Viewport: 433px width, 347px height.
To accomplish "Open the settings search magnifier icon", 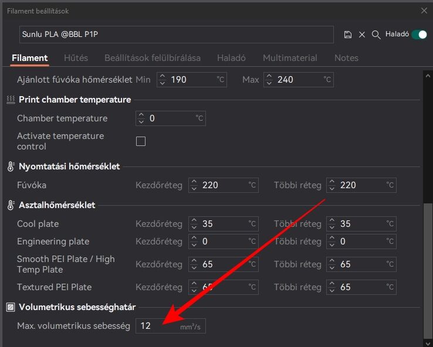I will pyautogui.click(x=376, y=35).
